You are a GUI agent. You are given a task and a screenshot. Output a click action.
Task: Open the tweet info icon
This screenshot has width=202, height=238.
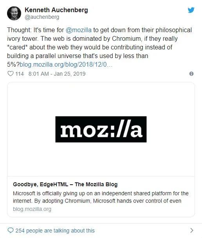191,74
